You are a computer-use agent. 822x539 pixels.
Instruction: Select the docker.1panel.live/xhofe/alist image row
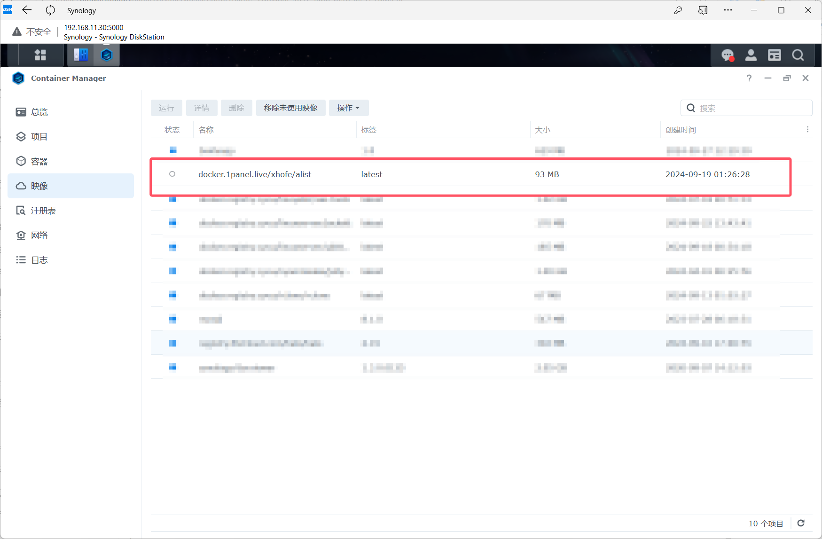point(255,174)
